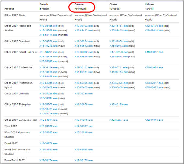Download Hebrew Professional Hybrid new X16-69472.exe

point(154,87)
